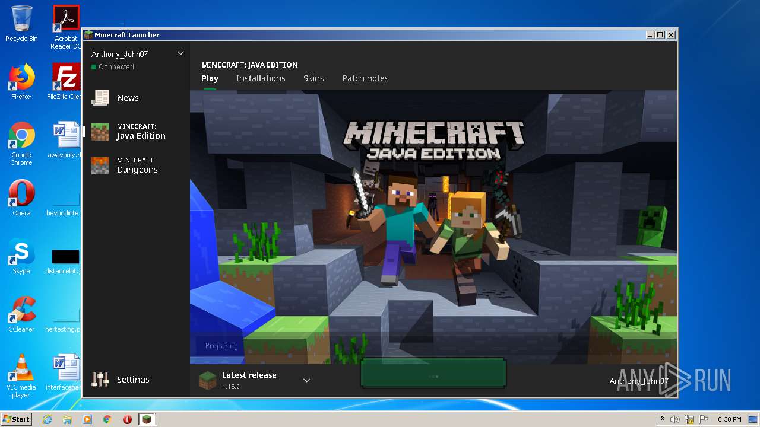This screenshot has width=760, height=427.
Task: Switch to the Skins tab
Action: (313, 78)
